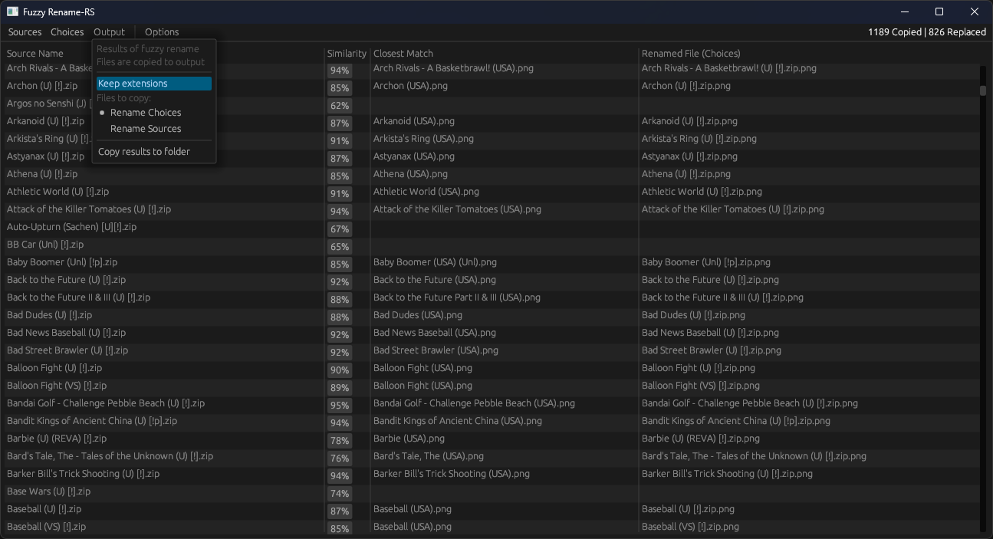
Task: Click the 74% similarity for Base Wars
Action: (340, 494)
